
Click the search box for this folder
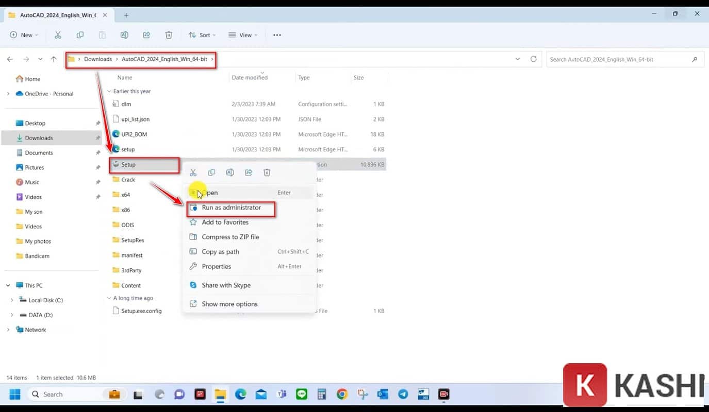tap(619, 59)
